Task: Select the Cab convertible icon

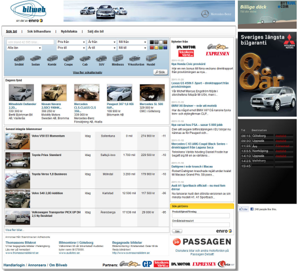Action: pos(85,58)
